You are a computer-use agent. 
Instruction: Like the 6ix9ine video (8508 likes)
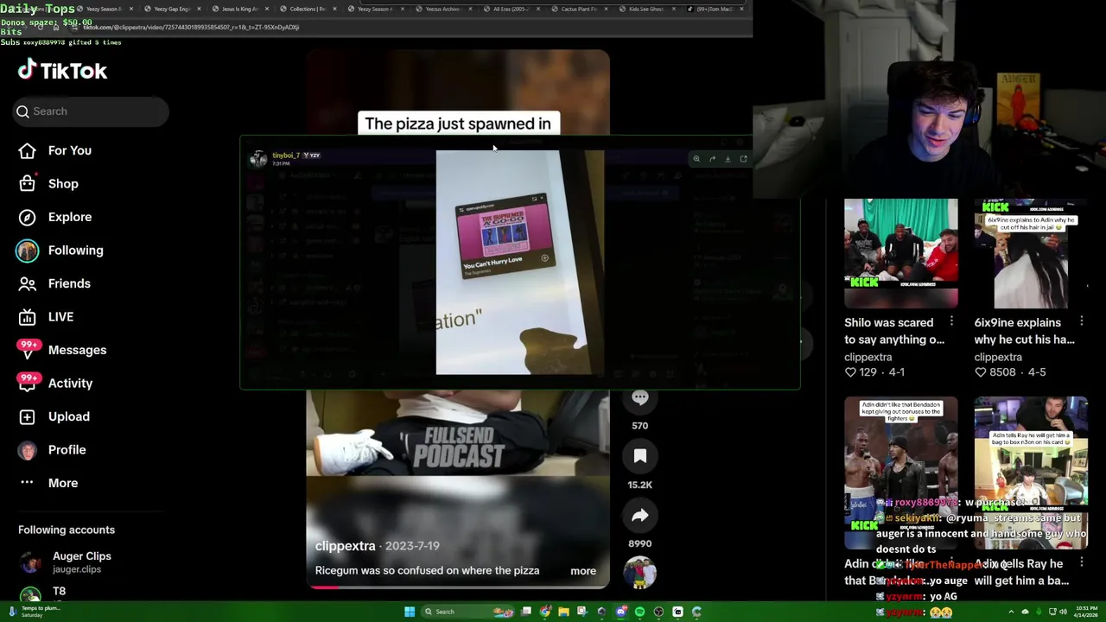pyautogui.click(x=980, y=372)
